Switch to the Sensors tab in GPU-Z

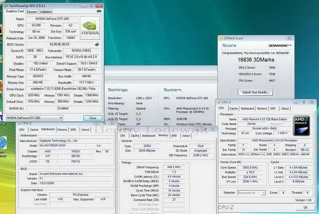pos(32,11)
